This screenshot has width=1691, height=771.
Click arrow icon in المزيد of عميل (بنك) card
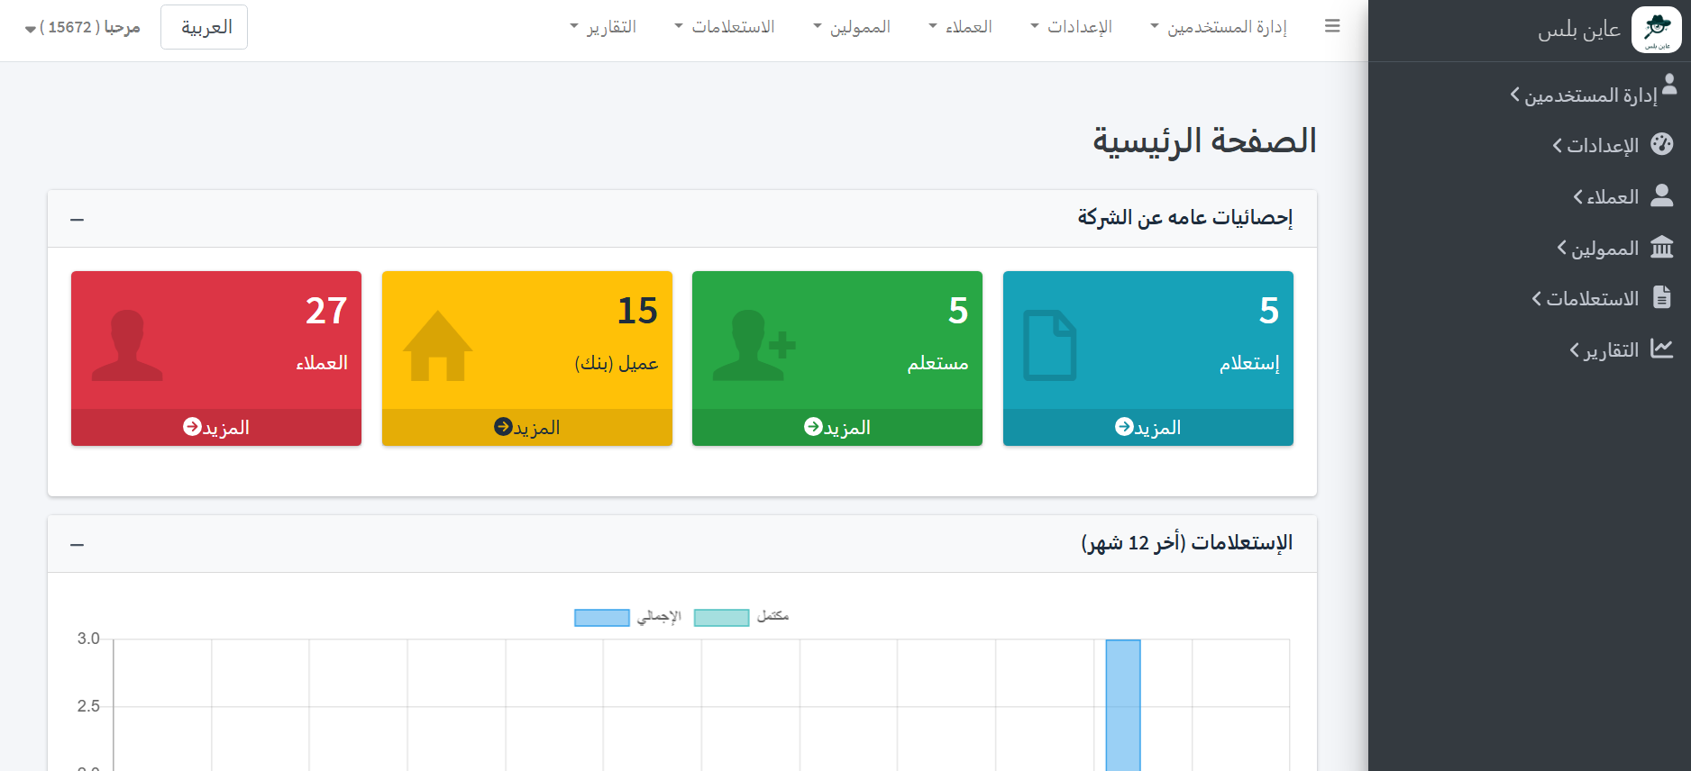click(x=503, y=426)
